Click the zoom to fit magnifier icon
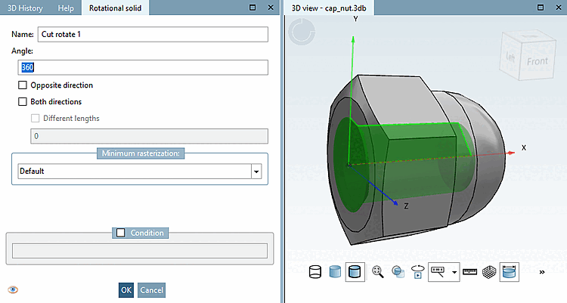Screen dimensions: 567x303 377,271
